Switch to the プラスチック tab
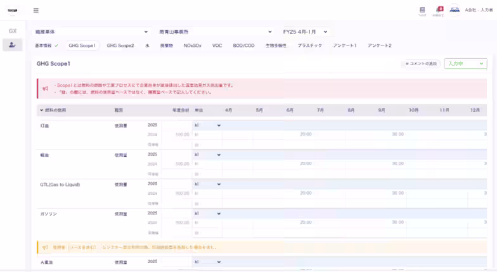Viewport: 497px width, 272px height. (x=309, y=46)
